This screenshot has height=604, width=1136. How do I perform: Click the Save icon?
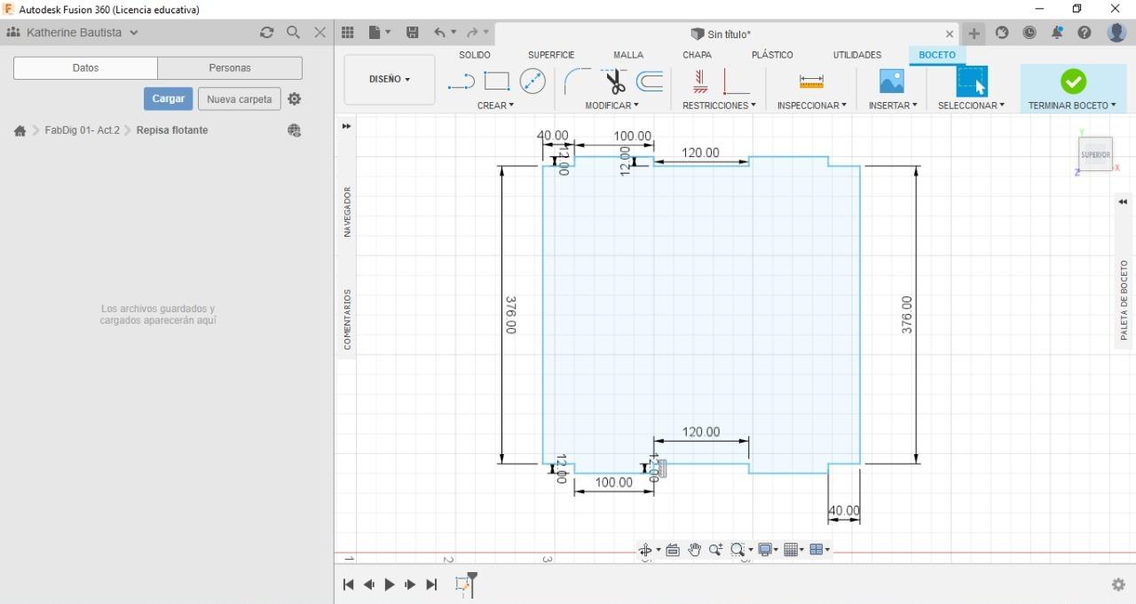[413, 33]
